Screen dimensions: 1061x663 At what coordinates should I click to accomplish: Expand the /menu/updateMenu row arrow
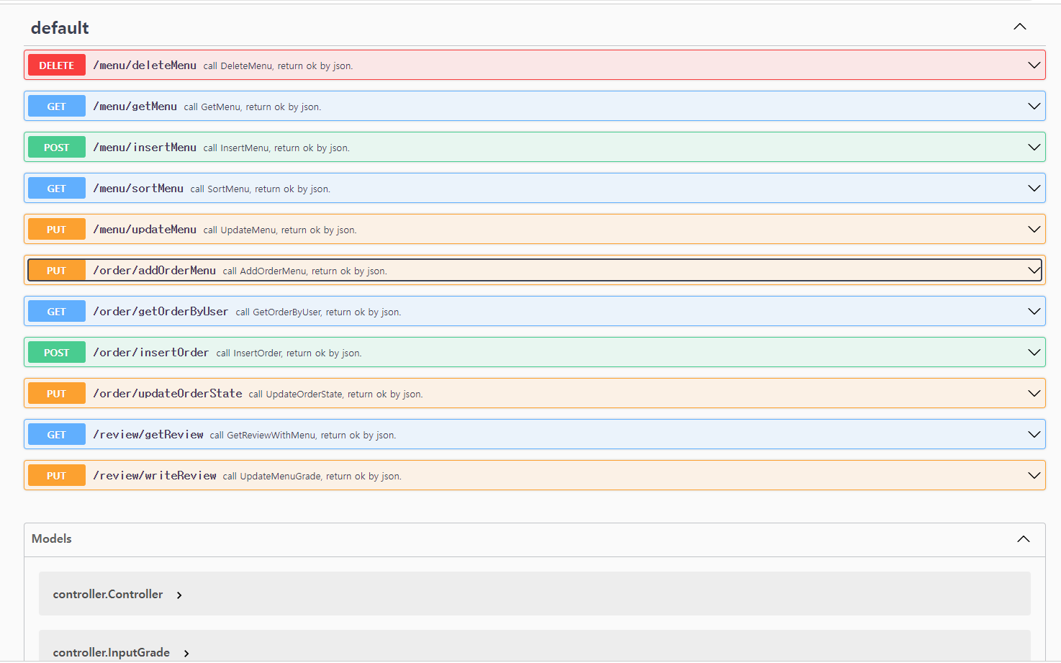point(1034,230)
